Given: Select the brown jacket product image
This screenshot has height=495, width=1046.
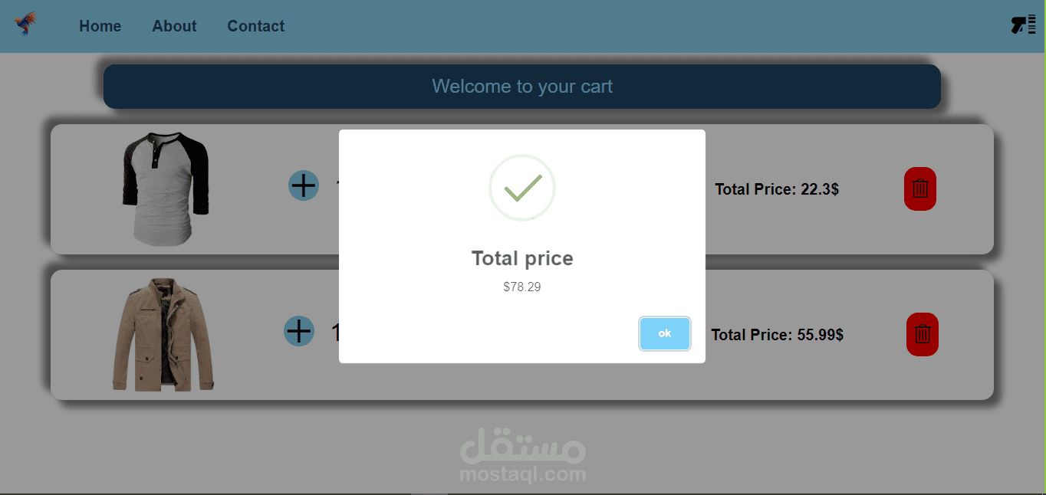Looking at the screenshot, I should (x=163, y=334).
